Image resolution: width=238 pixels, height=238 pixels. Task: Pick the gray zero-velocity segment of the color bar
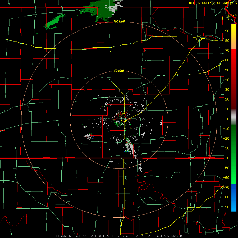[x=234, y=117]
